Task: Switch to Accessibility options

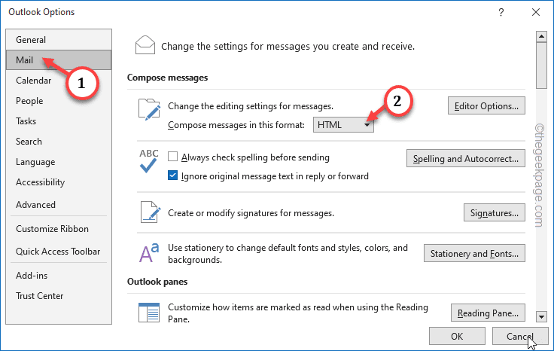Action: click(x=59, y=182)
